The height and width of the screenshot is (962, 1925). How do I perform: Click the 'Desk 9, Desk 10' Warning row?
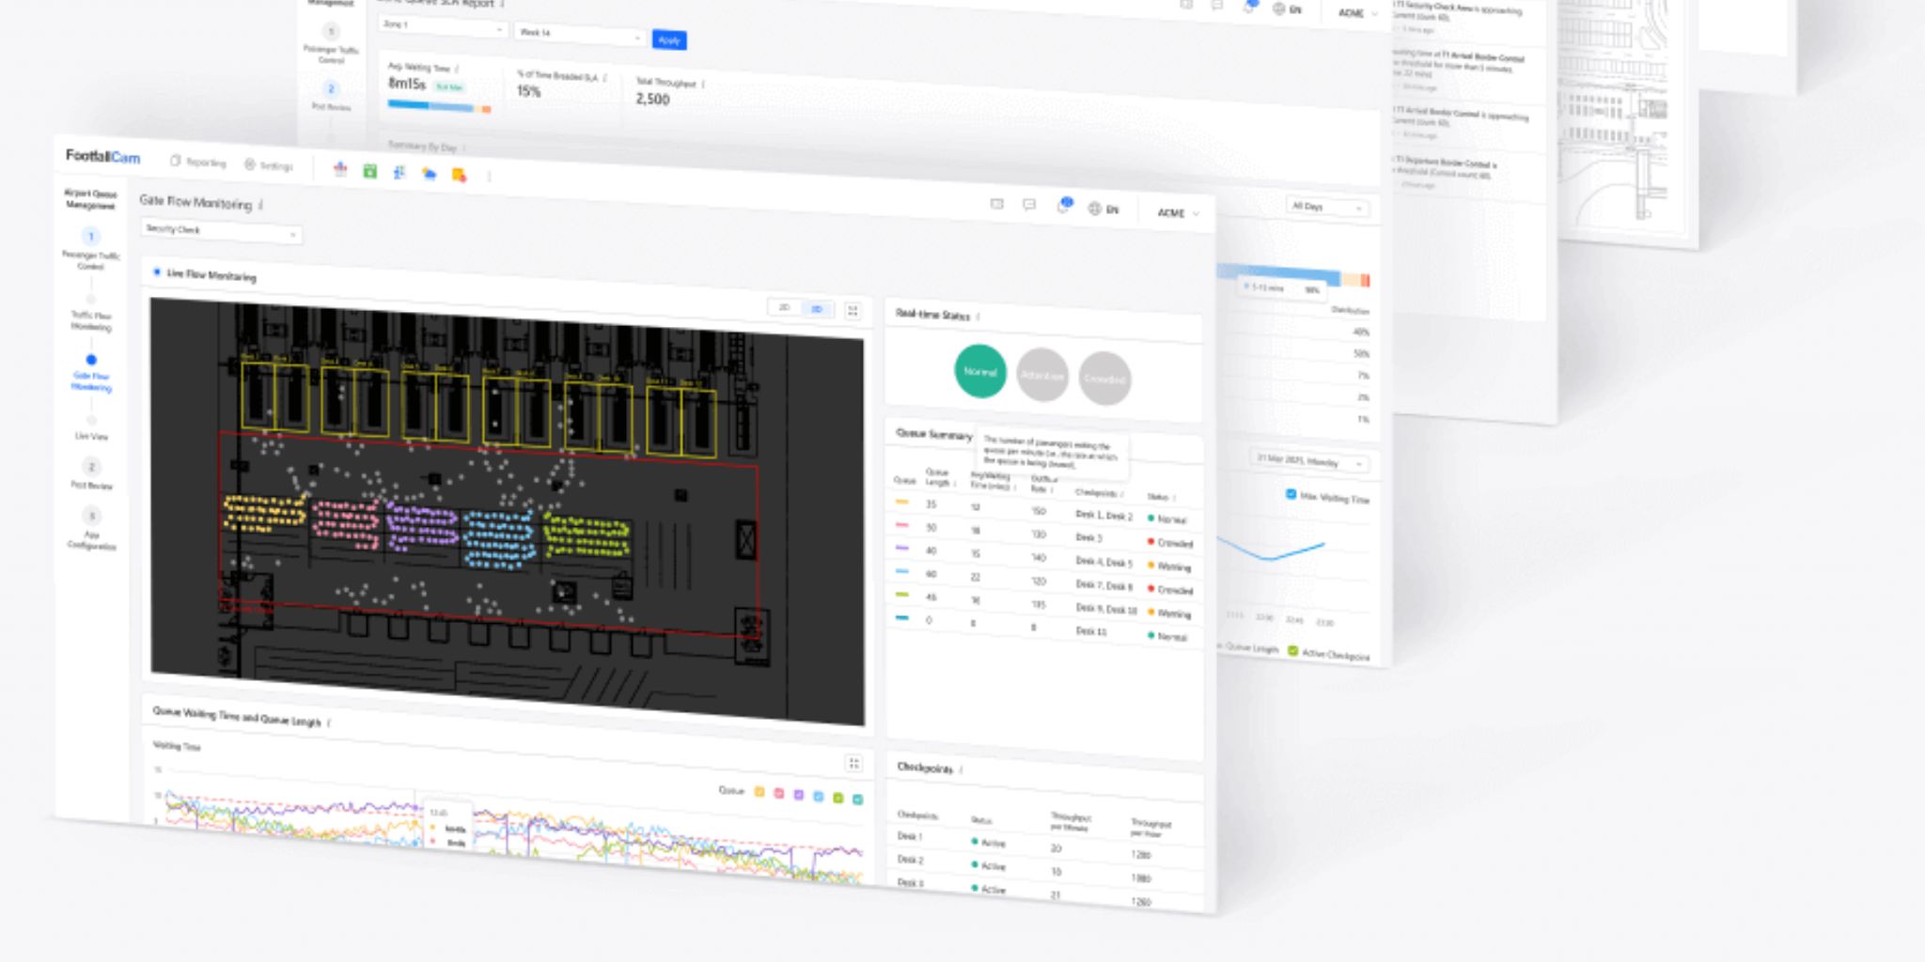point(1044,605)
